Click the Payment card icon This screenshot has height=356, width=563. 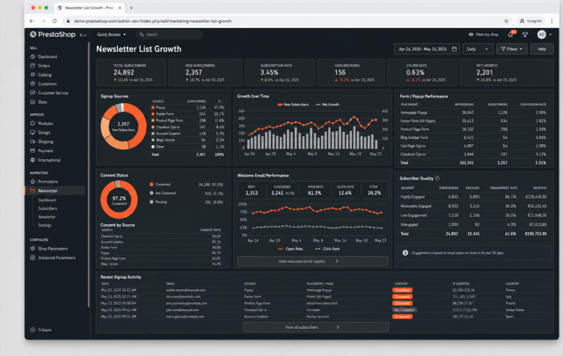click(x=33, y=150)
